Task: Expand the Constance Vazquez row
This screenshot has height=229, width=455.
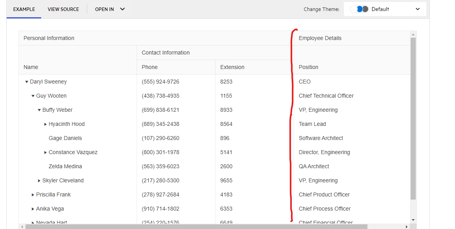Action: pos(46,153)
